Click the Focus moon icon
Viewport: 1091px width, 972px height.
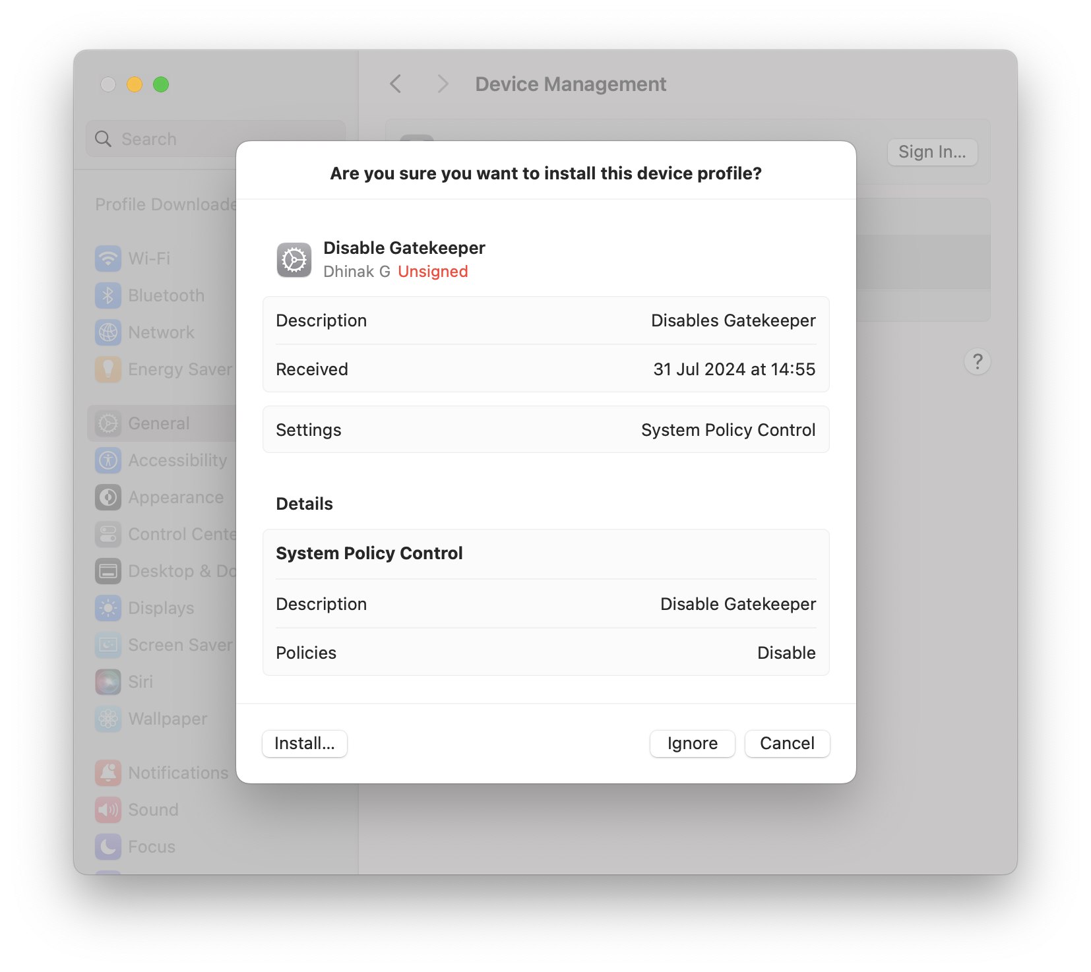(x=108, y=847)
